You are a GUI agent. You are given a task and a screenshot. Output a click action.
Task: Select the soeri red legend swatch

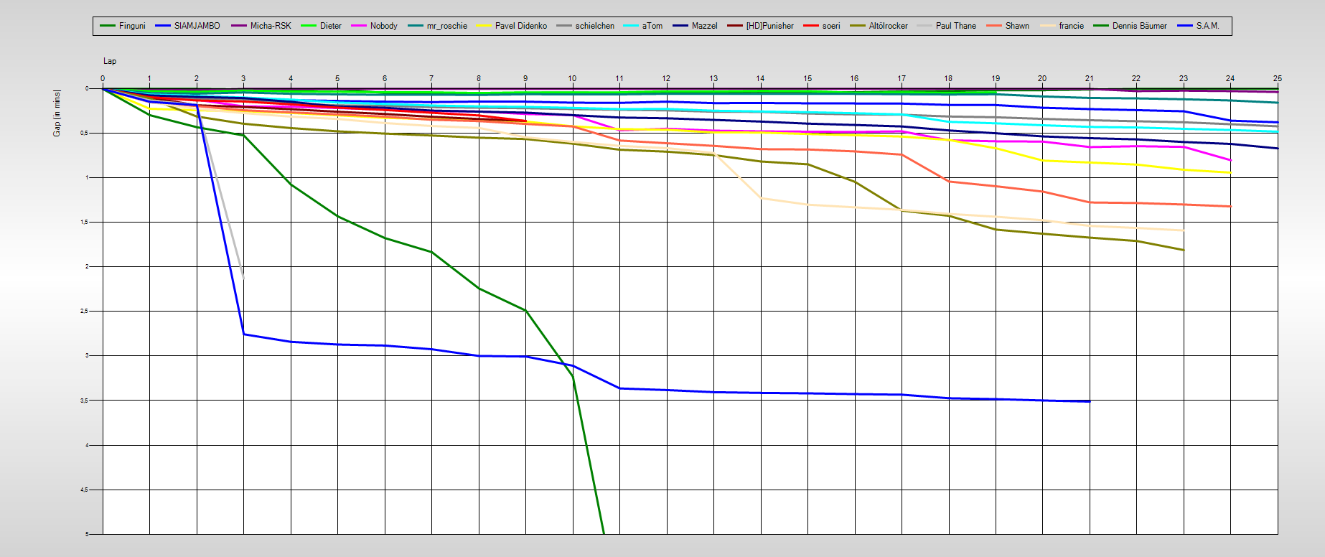(x=811, y=26)
